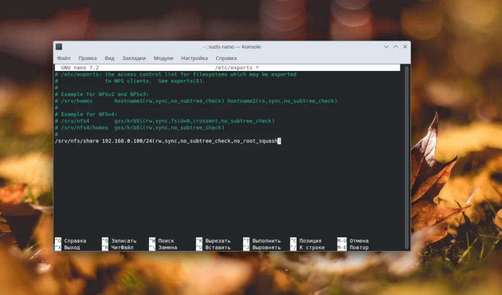Click the ^G Справка shortcut in nano
The image size is (502, 295).
point(71,241)
